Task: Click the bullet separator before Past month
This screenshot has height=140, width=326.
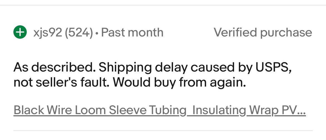Action: coord(97,33)
